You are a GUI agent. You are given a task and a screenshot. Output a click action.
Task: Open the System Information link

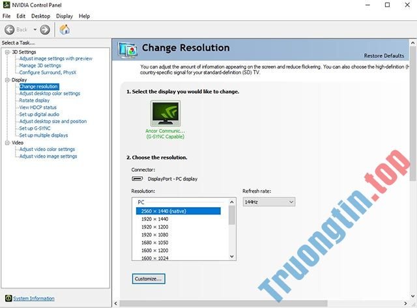click(34, 298)
